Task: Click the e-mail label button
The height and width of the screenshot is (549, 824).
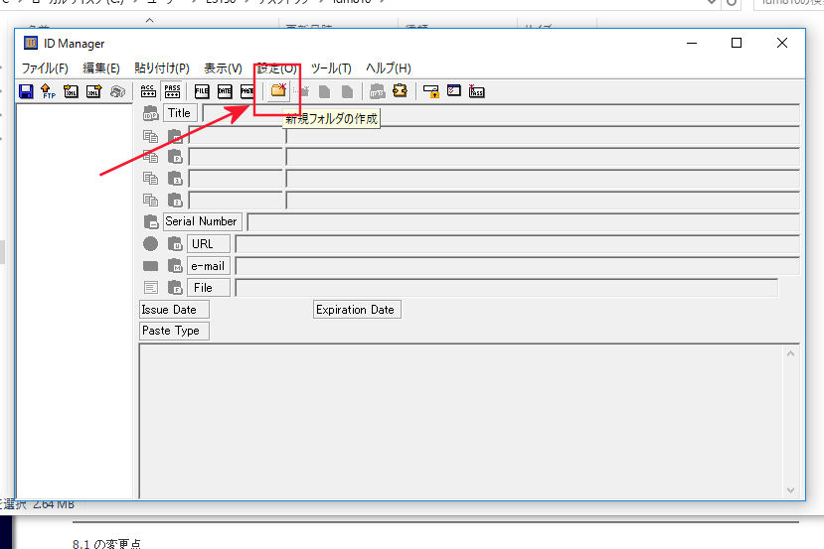Action: click(208, 266)
